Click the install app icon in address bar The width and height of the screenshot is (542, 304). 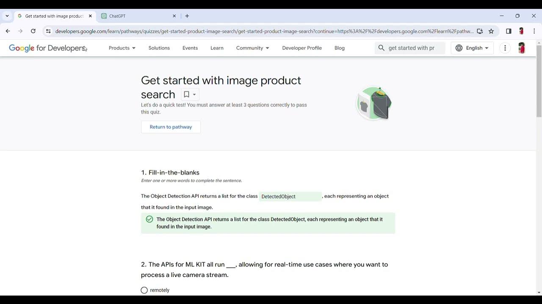click(x=480, y=31)
